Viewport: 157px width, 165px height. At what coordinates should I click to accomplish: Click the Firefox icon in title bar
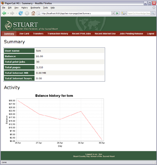[3, 3]
